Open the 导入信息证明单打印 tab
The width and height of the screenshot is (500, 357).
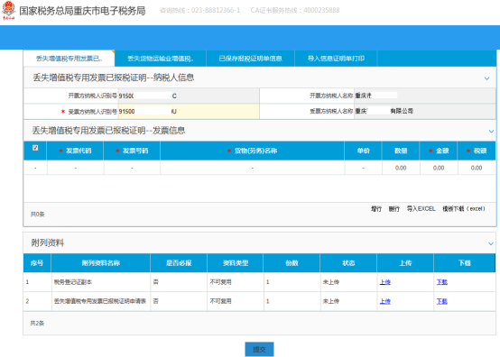pos(336,59)
